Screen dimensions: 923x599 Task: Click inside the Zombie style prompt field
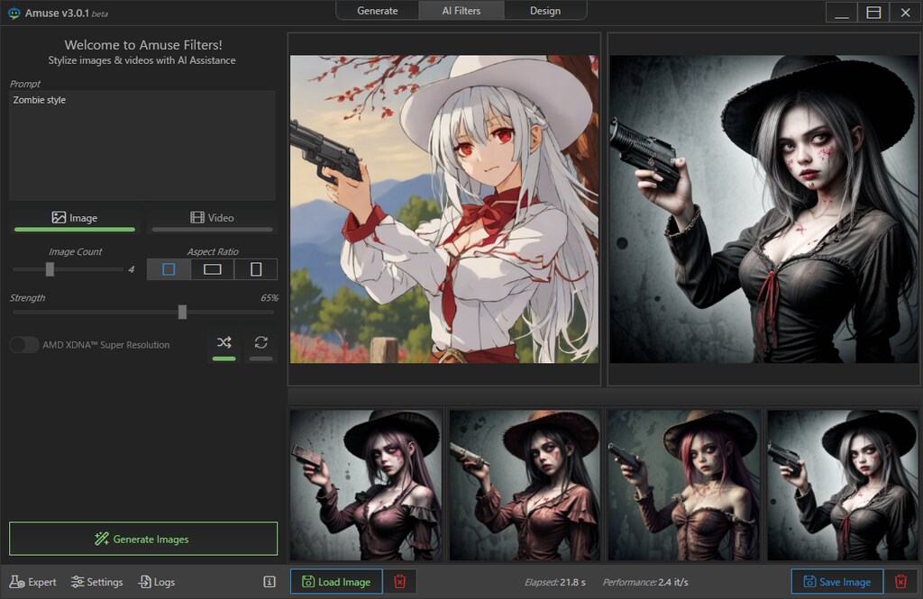[142, 144]
